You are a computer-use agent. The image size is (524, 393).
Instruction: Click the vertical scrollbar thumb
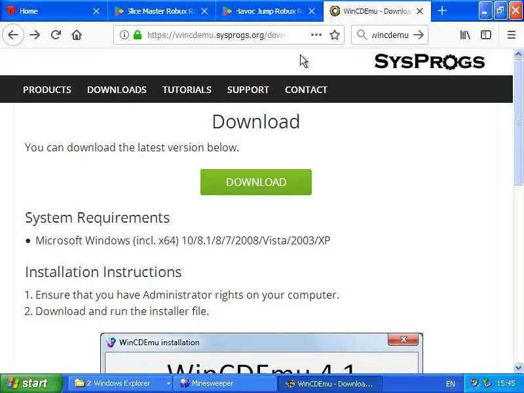point(518,122)
